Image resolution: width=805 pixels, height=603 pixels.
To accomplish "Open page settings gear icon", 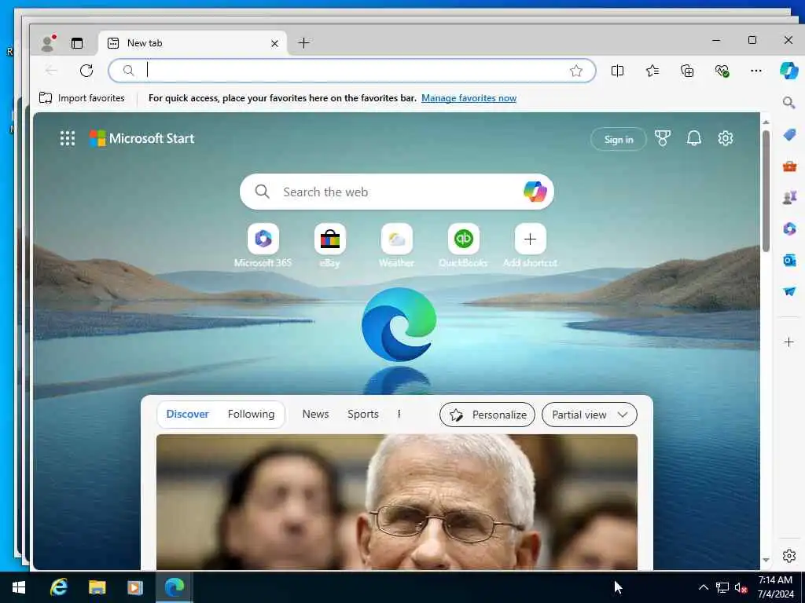I will click(x=726, y=138).
